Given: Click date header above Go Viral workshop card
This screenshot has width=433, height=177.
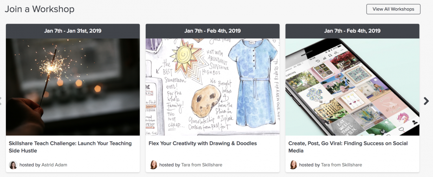Looking at the screenshot, I should [x=352, y=31].
